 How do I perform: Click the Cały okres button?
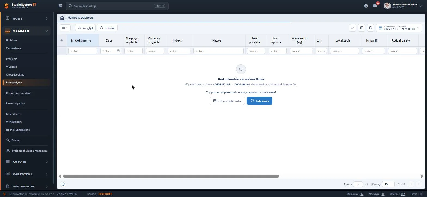(x=260, y=101)
